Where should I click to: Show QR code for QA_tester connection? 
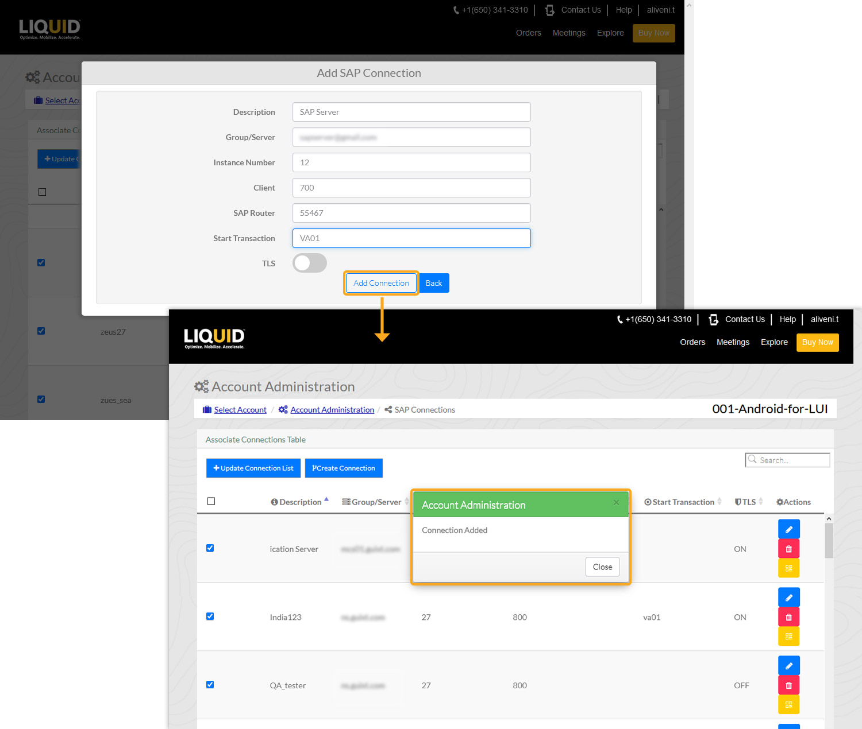[x=788, y=705]
